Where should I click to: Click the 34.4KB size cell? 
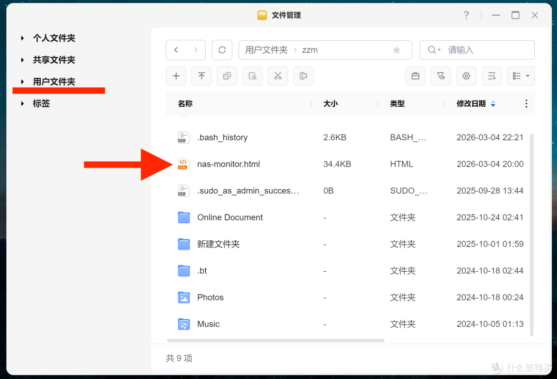(337, 164)
